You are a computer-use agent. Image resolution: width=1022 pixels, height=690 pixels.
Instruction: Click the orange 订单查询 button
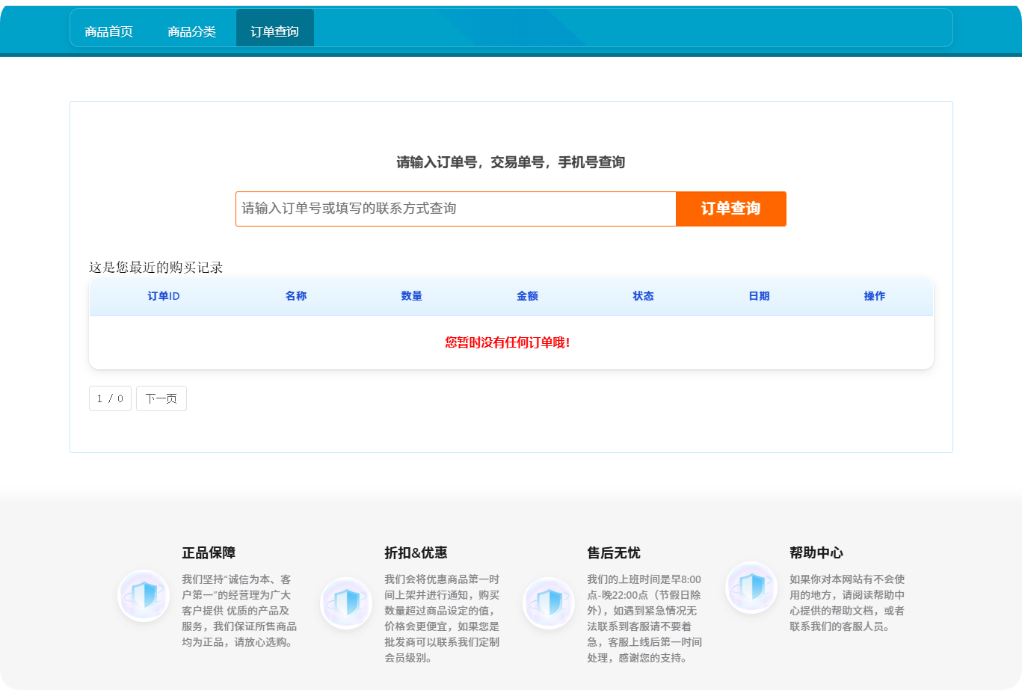tap(731, 209)
